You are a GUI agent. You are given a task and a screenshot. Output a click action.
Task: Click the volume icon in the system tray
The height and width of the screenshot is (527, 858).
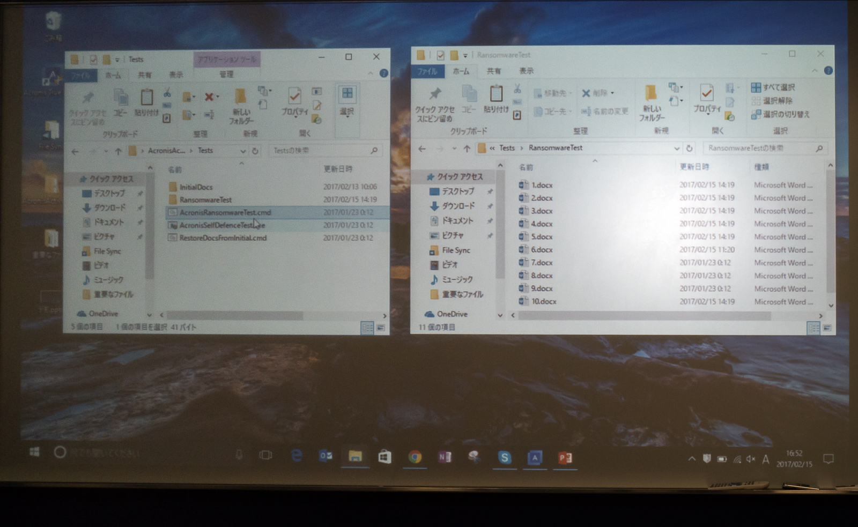pos(751,459)
